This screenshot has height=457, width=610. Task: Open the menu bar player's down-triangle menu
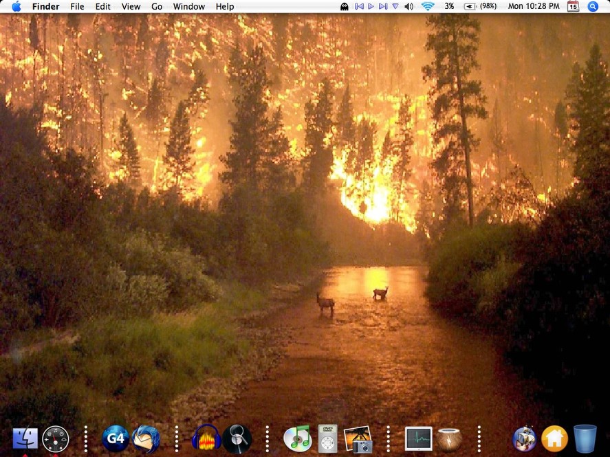[x=395, y=7]
